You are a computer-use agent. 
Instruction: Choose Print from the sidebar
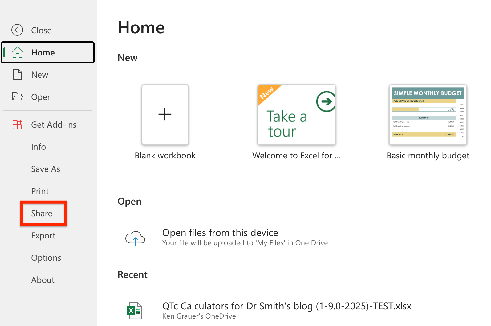(x=40, y=191)
